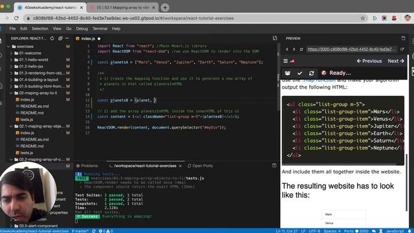Bookmark this page with the star icon
Image resolution: width=414 pixels, height=233 pixels.
point(362,18)
